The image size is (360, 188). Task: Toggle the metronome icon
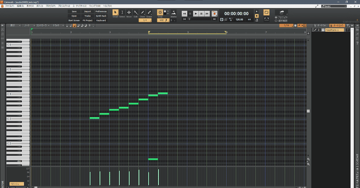point(257,20)
